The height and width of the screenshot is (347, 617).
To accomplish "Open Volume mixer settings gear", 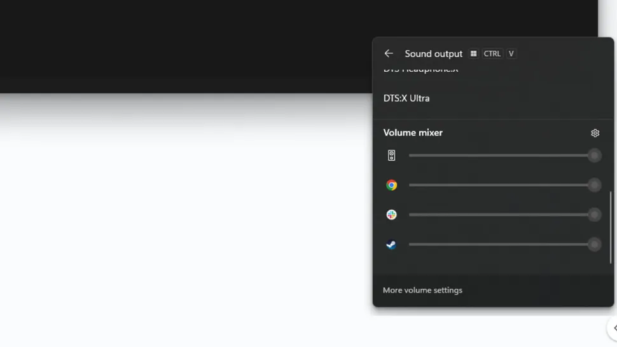I will (x=595, y=133).
